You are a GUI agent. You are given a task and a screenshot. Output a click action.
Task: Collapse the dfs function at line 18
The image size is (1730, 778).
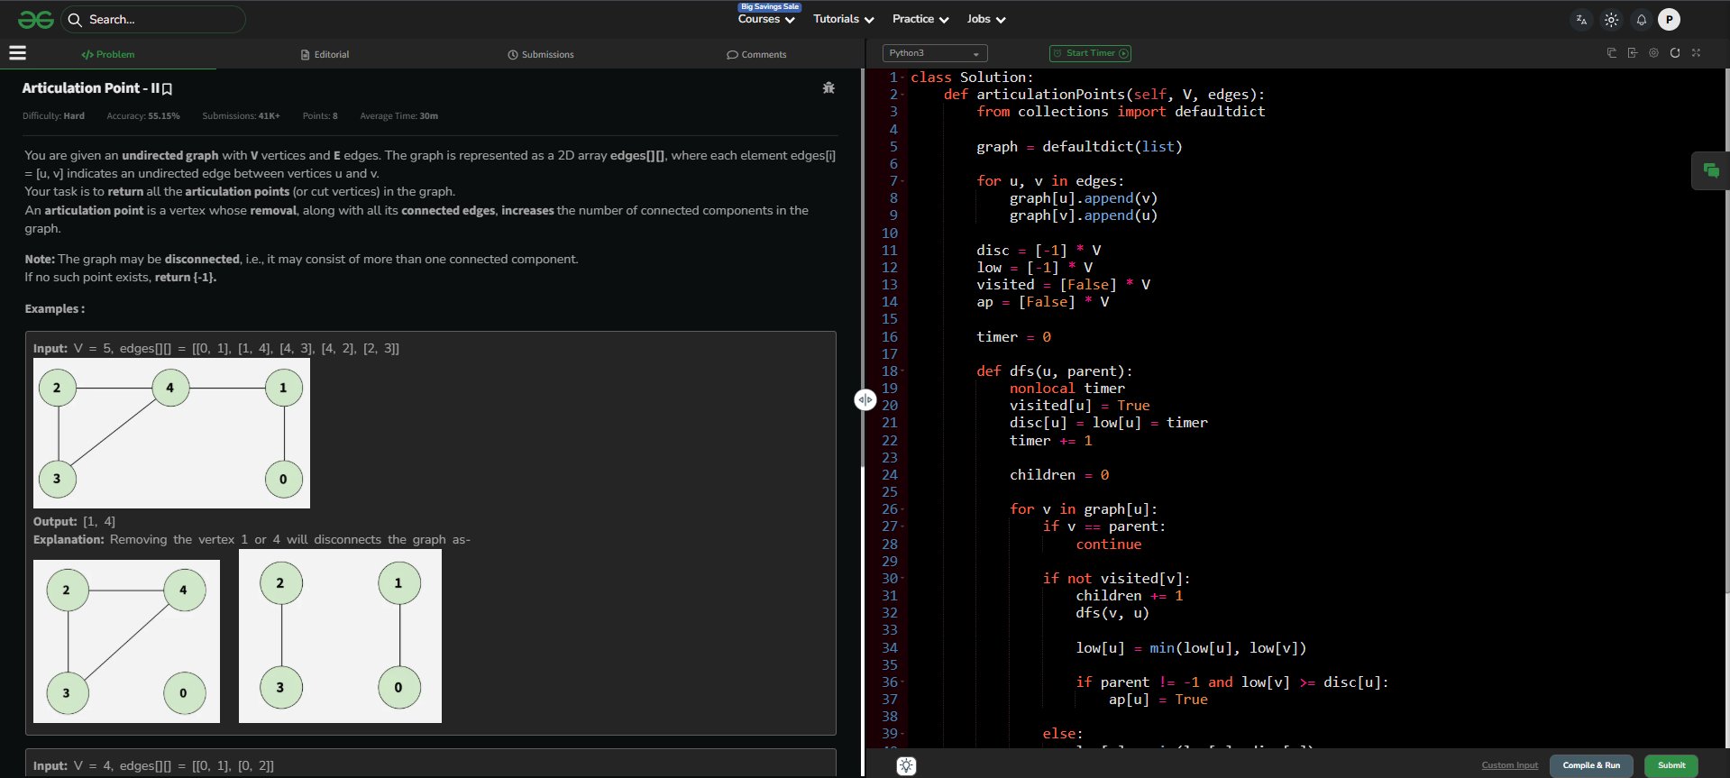[x=903, y=371]
